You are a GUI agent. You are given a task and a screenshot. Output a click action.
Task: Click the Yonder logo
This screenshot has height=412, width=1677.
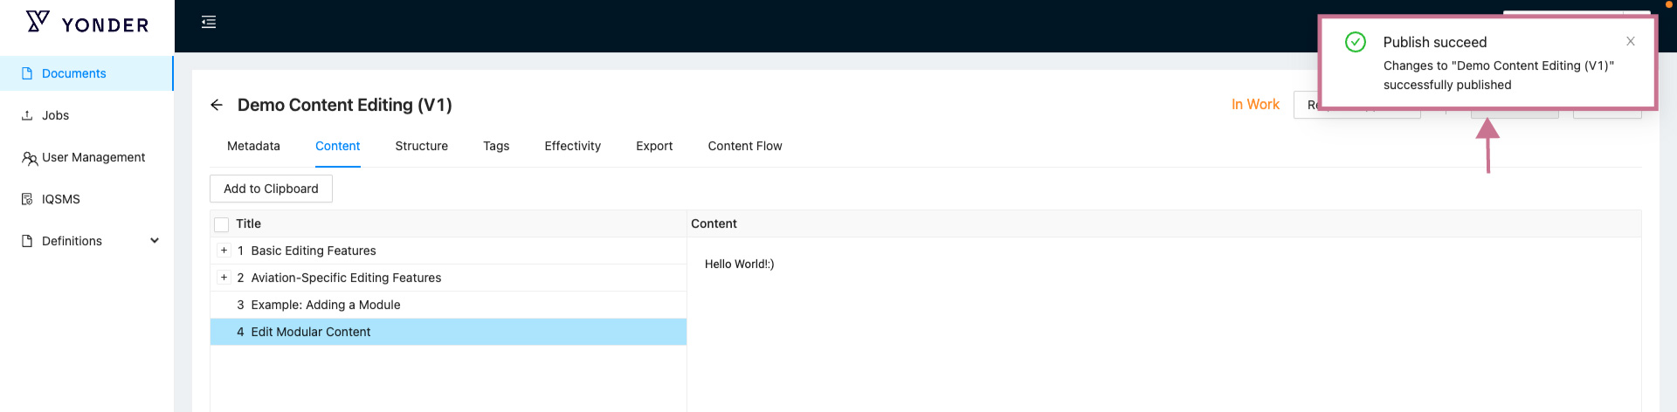tap(86, 24)
